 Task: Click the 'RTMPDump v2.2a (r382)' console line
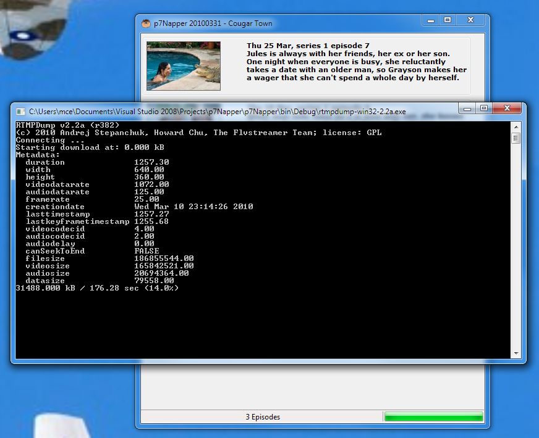(67, 125)
